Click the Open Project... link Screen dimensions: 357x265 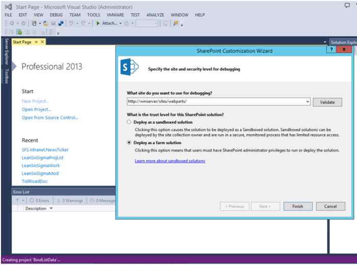pos(36,109)
